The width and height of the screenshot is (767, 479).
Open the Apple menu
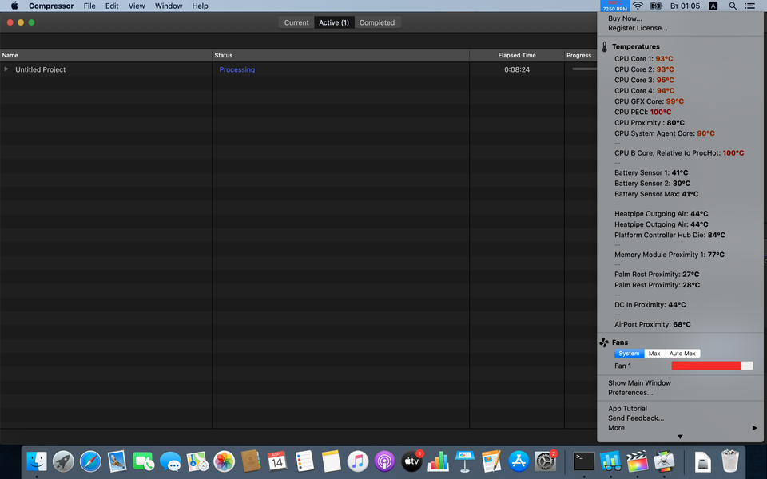[x=14, y=6]
